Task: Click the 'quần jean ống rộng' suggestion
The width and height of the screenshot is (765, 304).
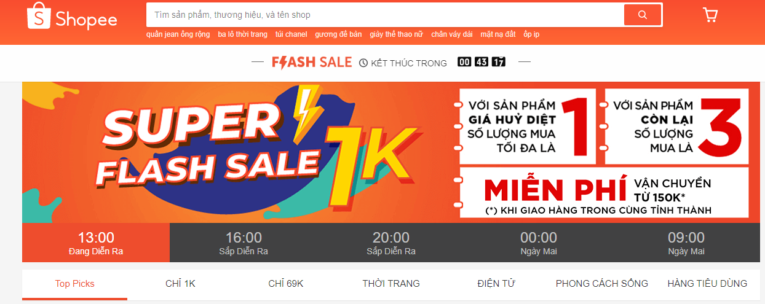Action: point(178,34)
